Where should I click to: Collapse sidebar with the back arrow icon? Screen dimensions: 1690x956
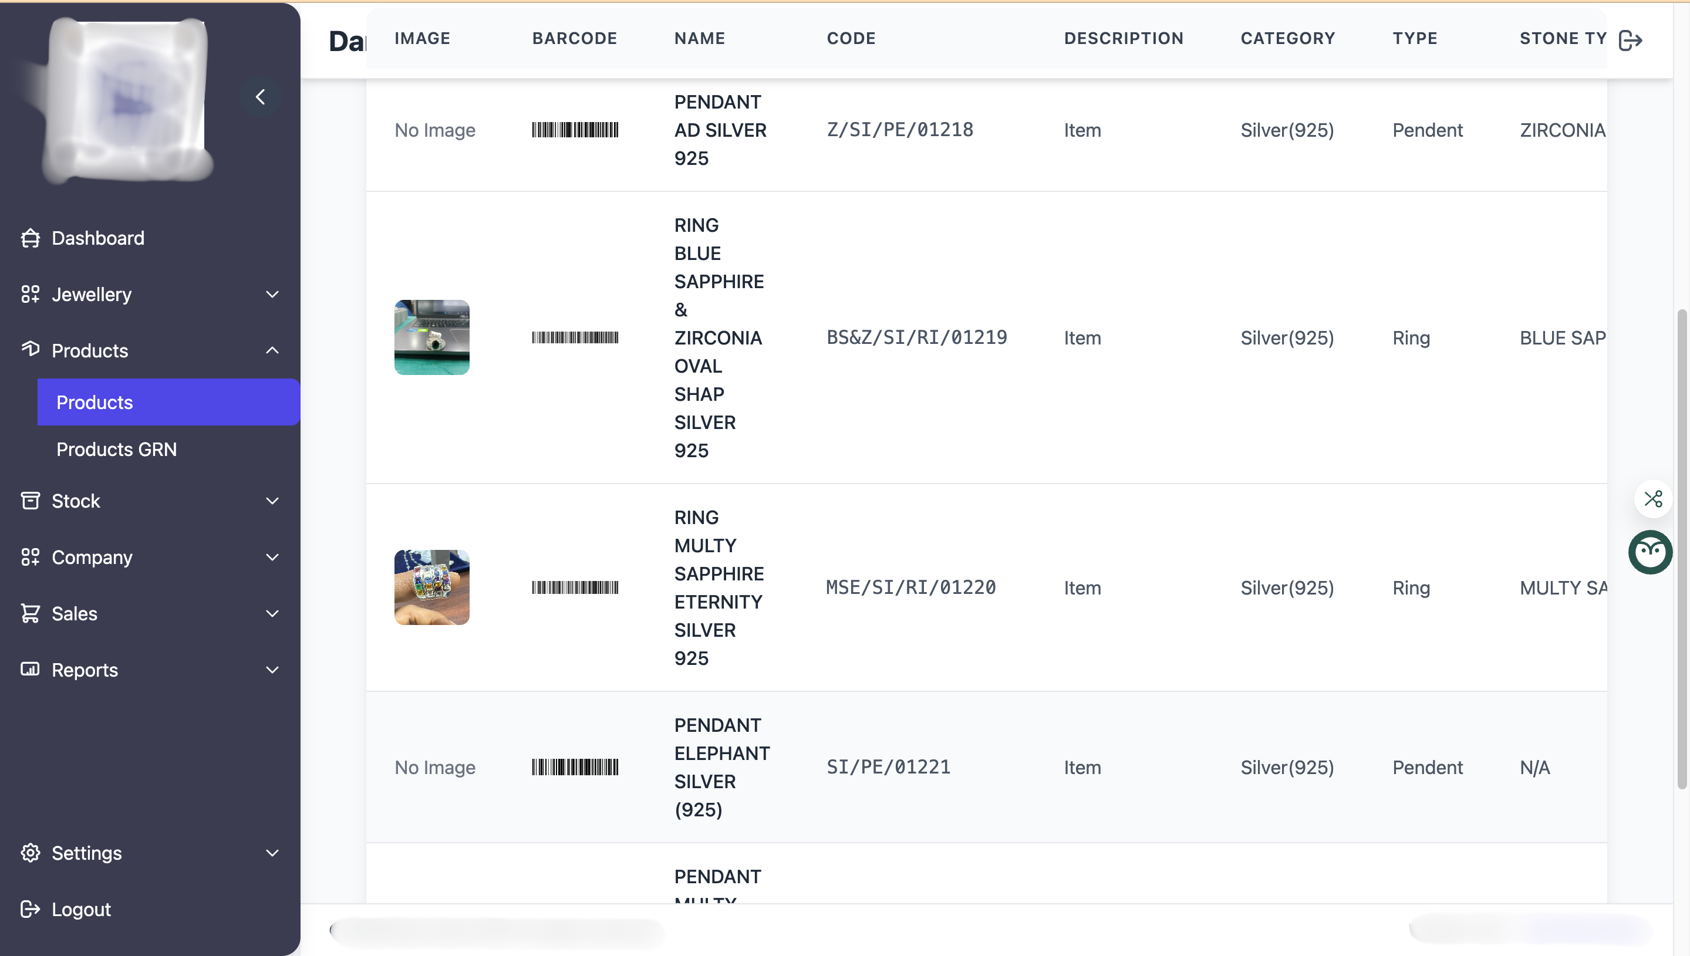(261, 97)
